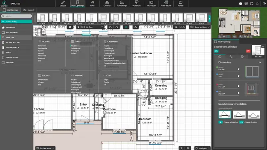Expand the Surface areas menu

point(46,148)
